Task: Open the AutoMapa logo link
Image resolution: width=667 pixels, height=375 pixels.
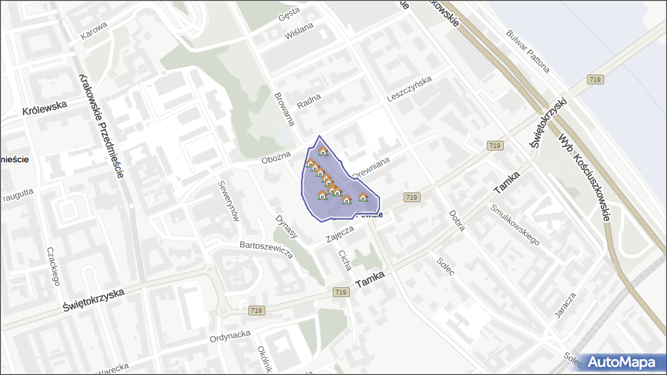Action: (621, 362)
